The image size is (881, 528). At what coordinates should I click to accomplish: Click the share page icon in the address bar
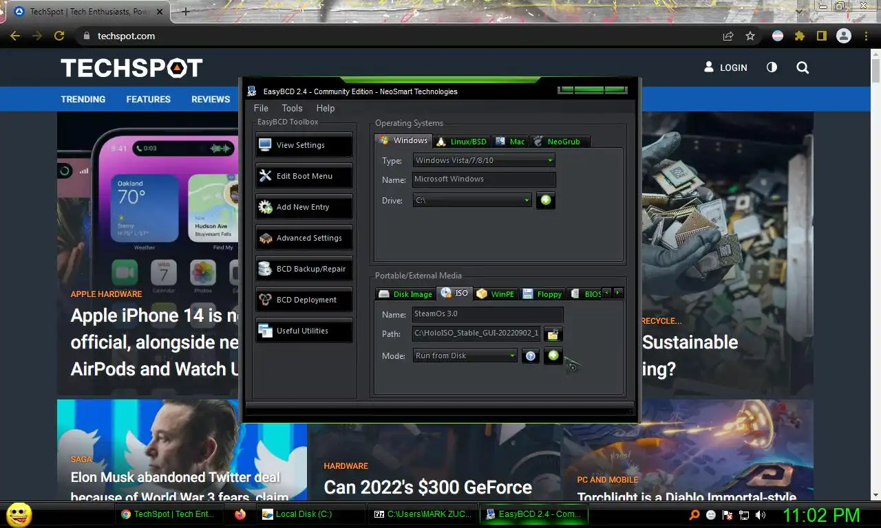pos(728,36)
